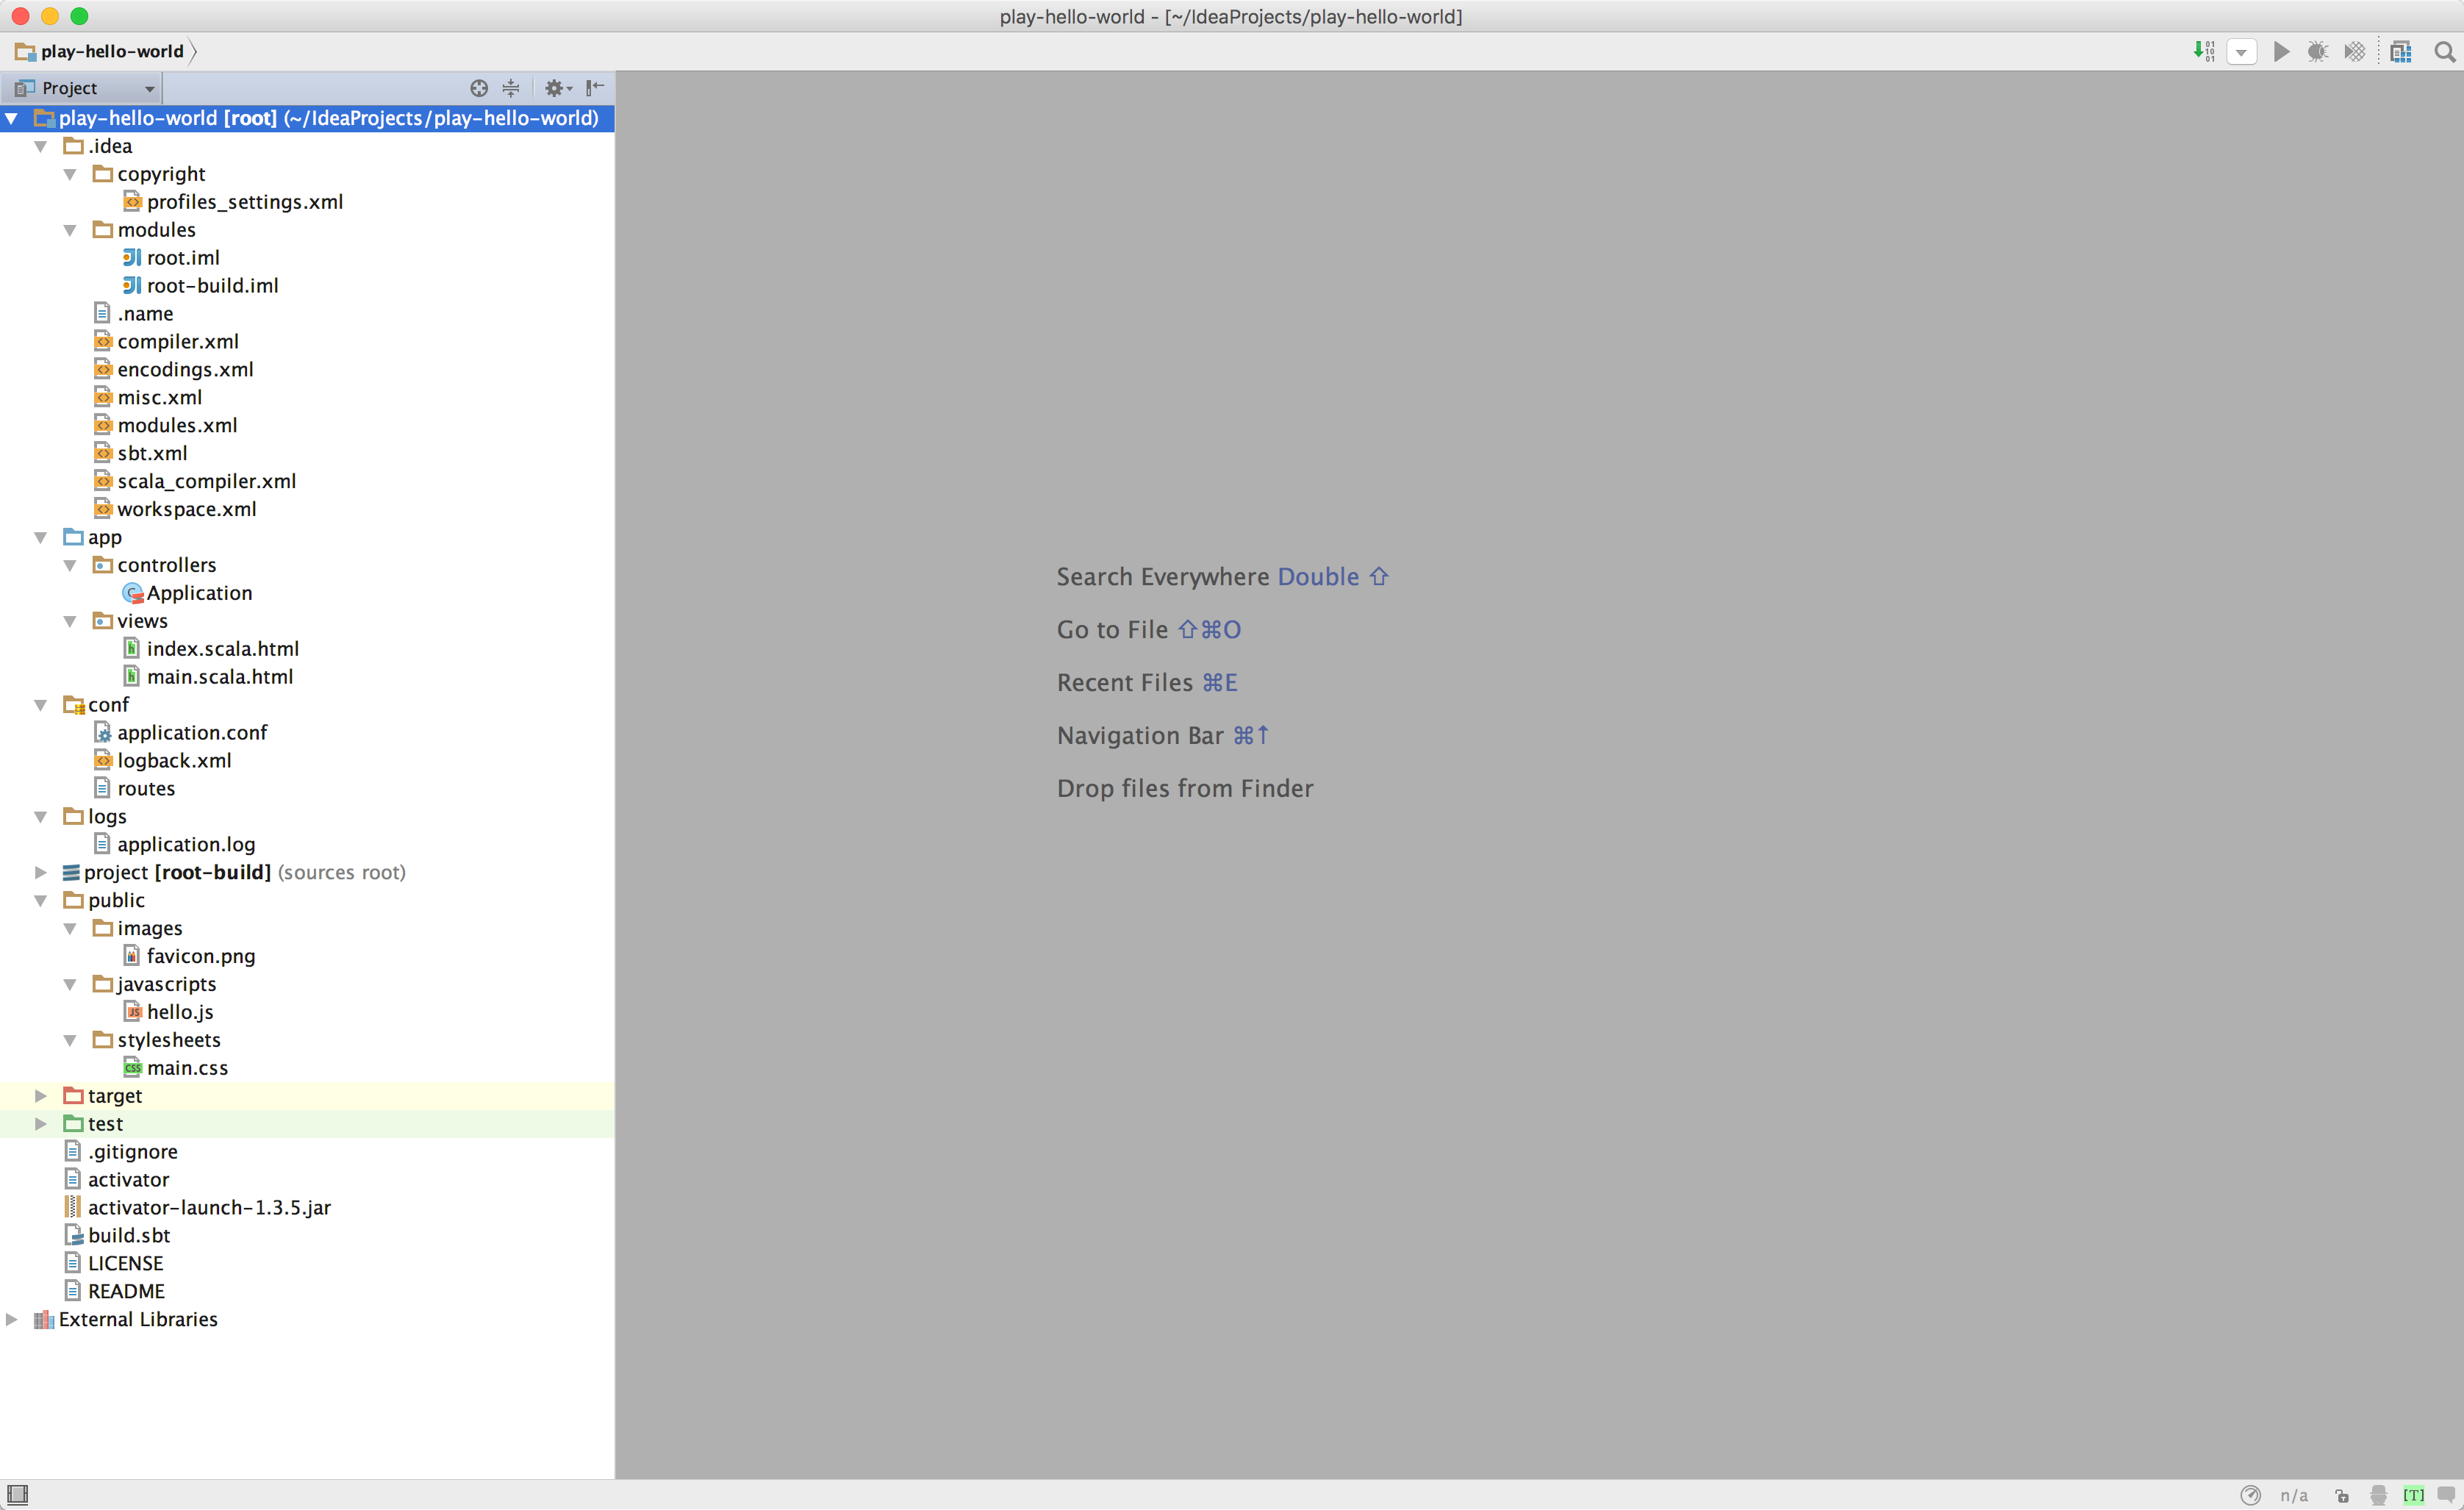Run with Coverage using the shielded play icon
The height and width of the screenshot is (1510, 2464).
[2355, 51]
